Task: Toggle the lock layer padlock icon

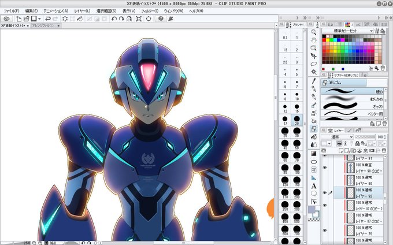Action: (x=357, y=143)
